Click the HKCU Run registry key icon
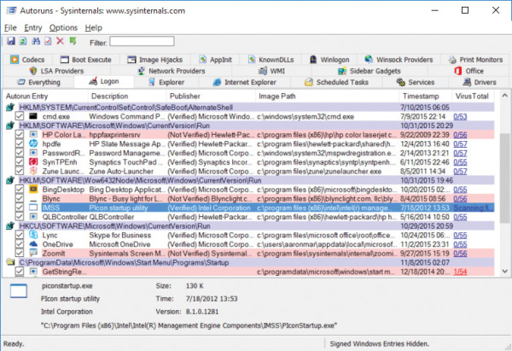 click(x=10, y=225)
